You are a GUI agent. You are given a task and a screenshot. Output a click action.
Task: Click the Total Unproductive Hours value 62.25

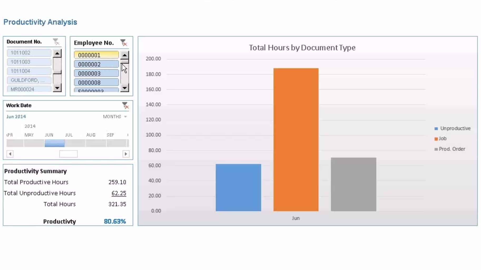point(119,193)
